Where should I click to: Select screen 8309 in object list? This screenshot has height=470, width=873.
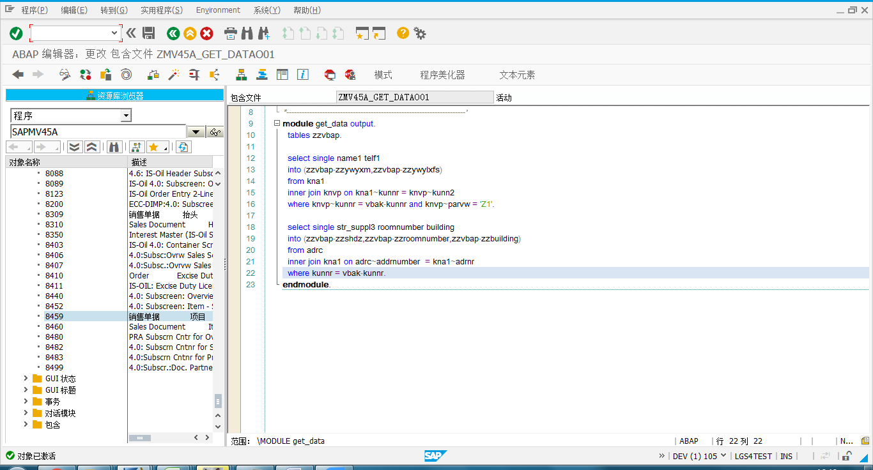pos(54,214)
